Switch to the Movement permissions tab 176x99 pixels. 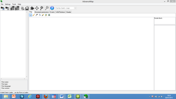pos(42,12)
